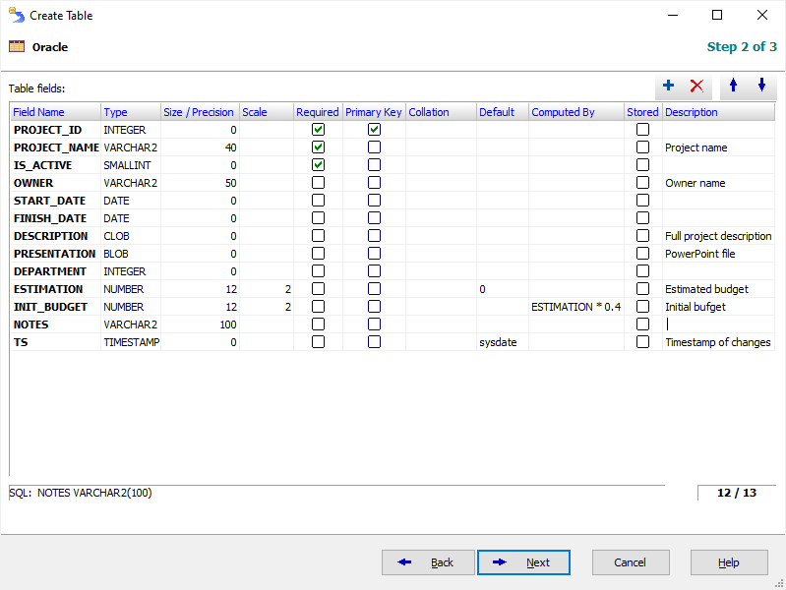Toggle Stored checkbox for INIT_BUDGET
786x590 pixels.
(x=642, y=307)
